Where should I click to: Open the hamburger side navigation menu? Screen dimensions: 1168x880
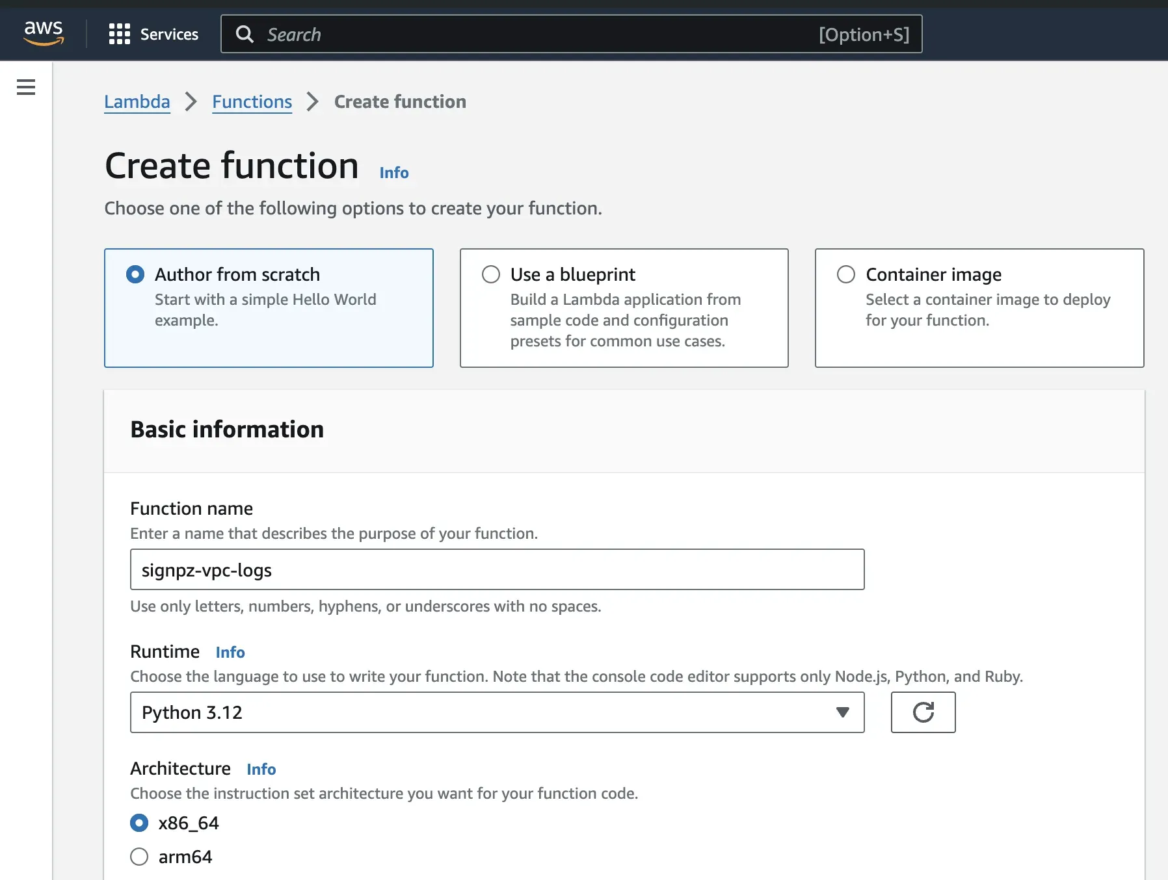(26, 87)
